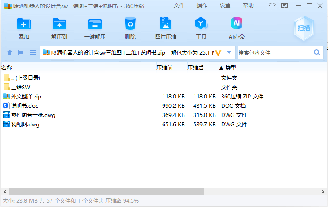Open the 操作 (Operation) menu
Image resolution: width=328 pixels, height=207 pixels.
[202, 5]
